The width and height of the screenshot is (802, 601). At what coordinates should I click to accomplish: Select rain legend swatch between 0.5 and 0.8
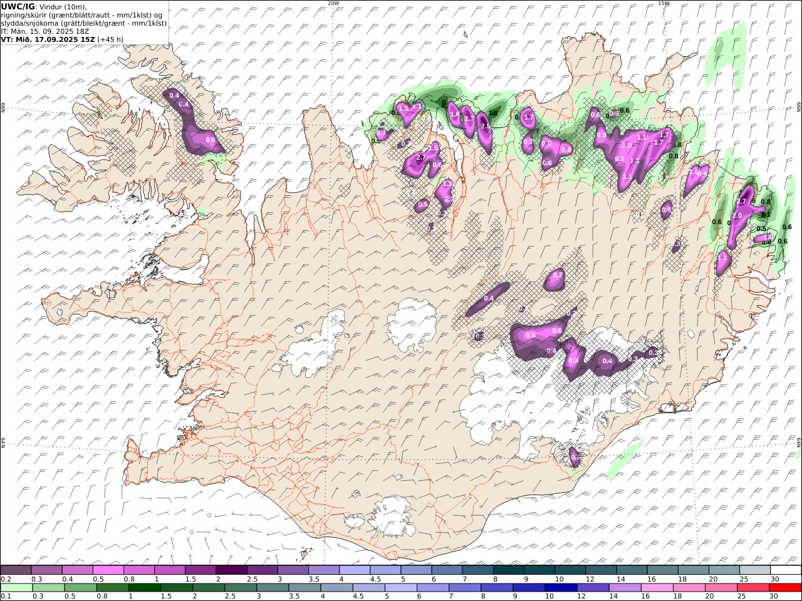[80, 587]
